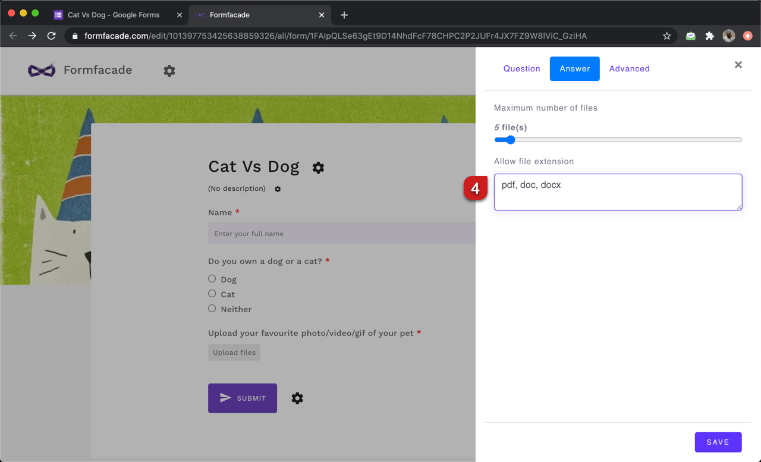Viewport: 761px width, 462px height.
Task: Select the Dog radio option
Action: tap(212, 278)
